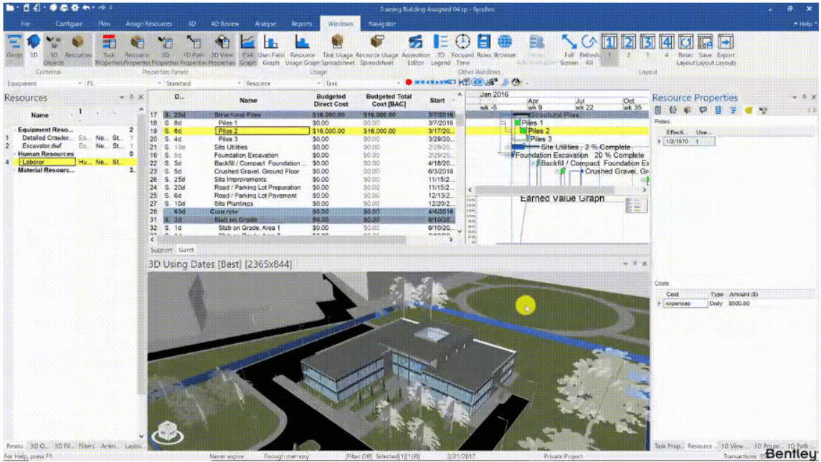
Task: Click the red record button in playback toolbar
Action: click(409, 82)
